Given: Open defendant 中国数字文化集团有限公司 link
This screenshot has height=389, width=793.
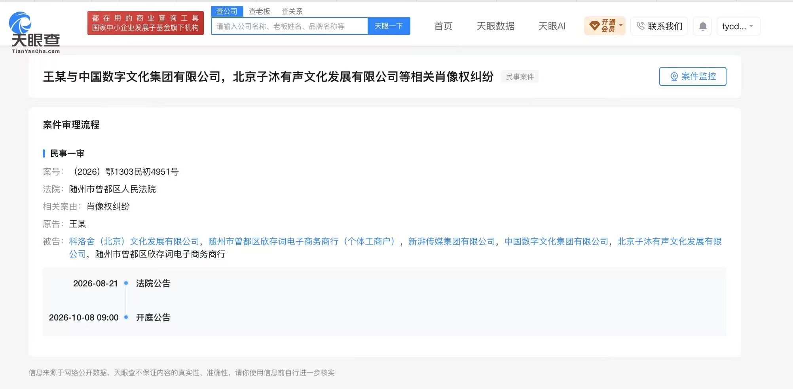Looking at the screenshot, I should (x=556, y=241).
